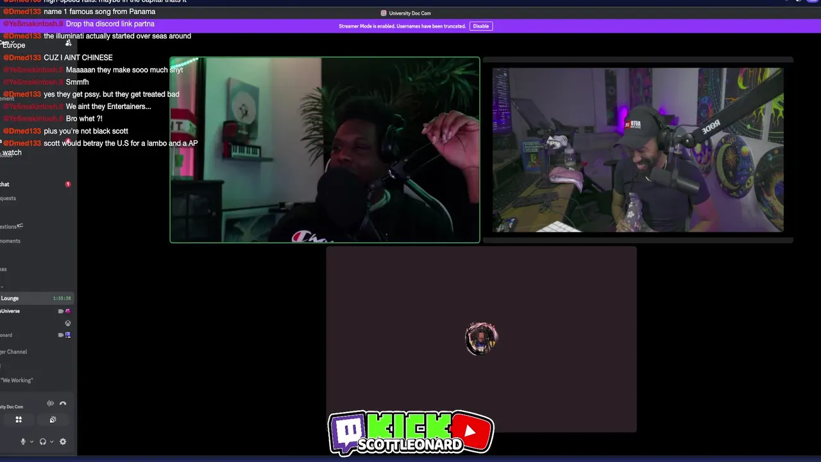This screenshot has height=462, width=821.
Task: Click chat message "plus you're not black scott"
Action: 86,131
